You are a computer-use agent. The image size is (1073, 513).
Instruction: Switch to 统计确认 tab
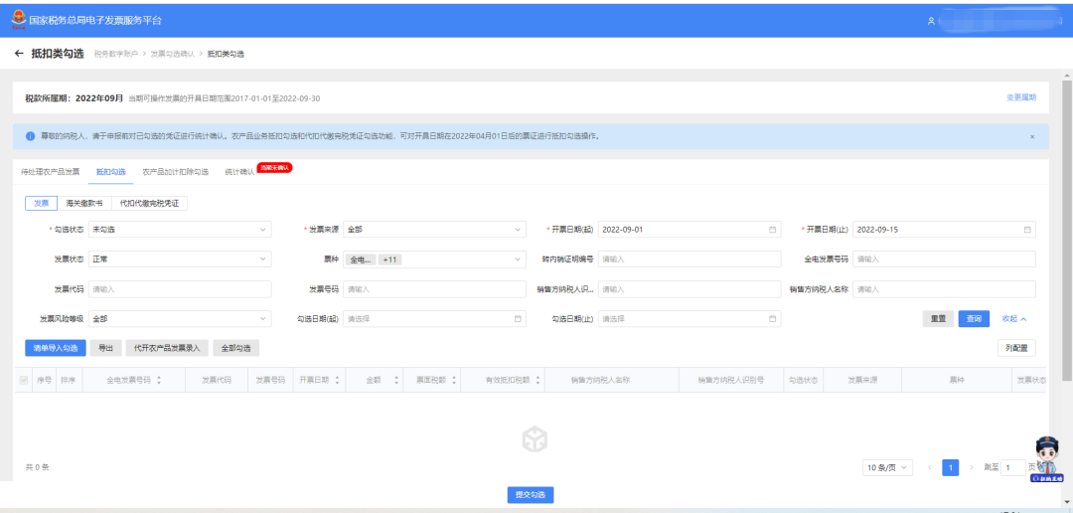[x=238, y=172]
